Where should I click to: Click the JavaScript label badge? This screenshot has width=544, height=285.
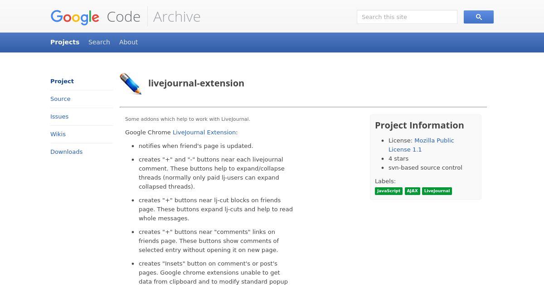[x=389, y=191]
